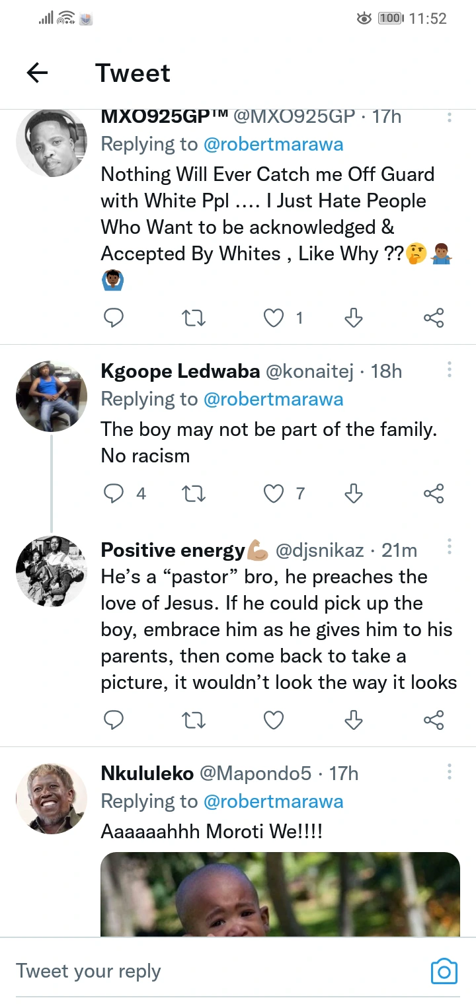Like Kgoope Ledwaba's tweet
The image size is (476, 1004).
point(274,493)
